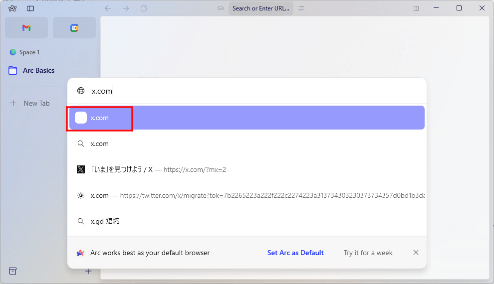Toggle the sidebar panel icon
This screenshot has height=284, width=494.
click(30, 8)
